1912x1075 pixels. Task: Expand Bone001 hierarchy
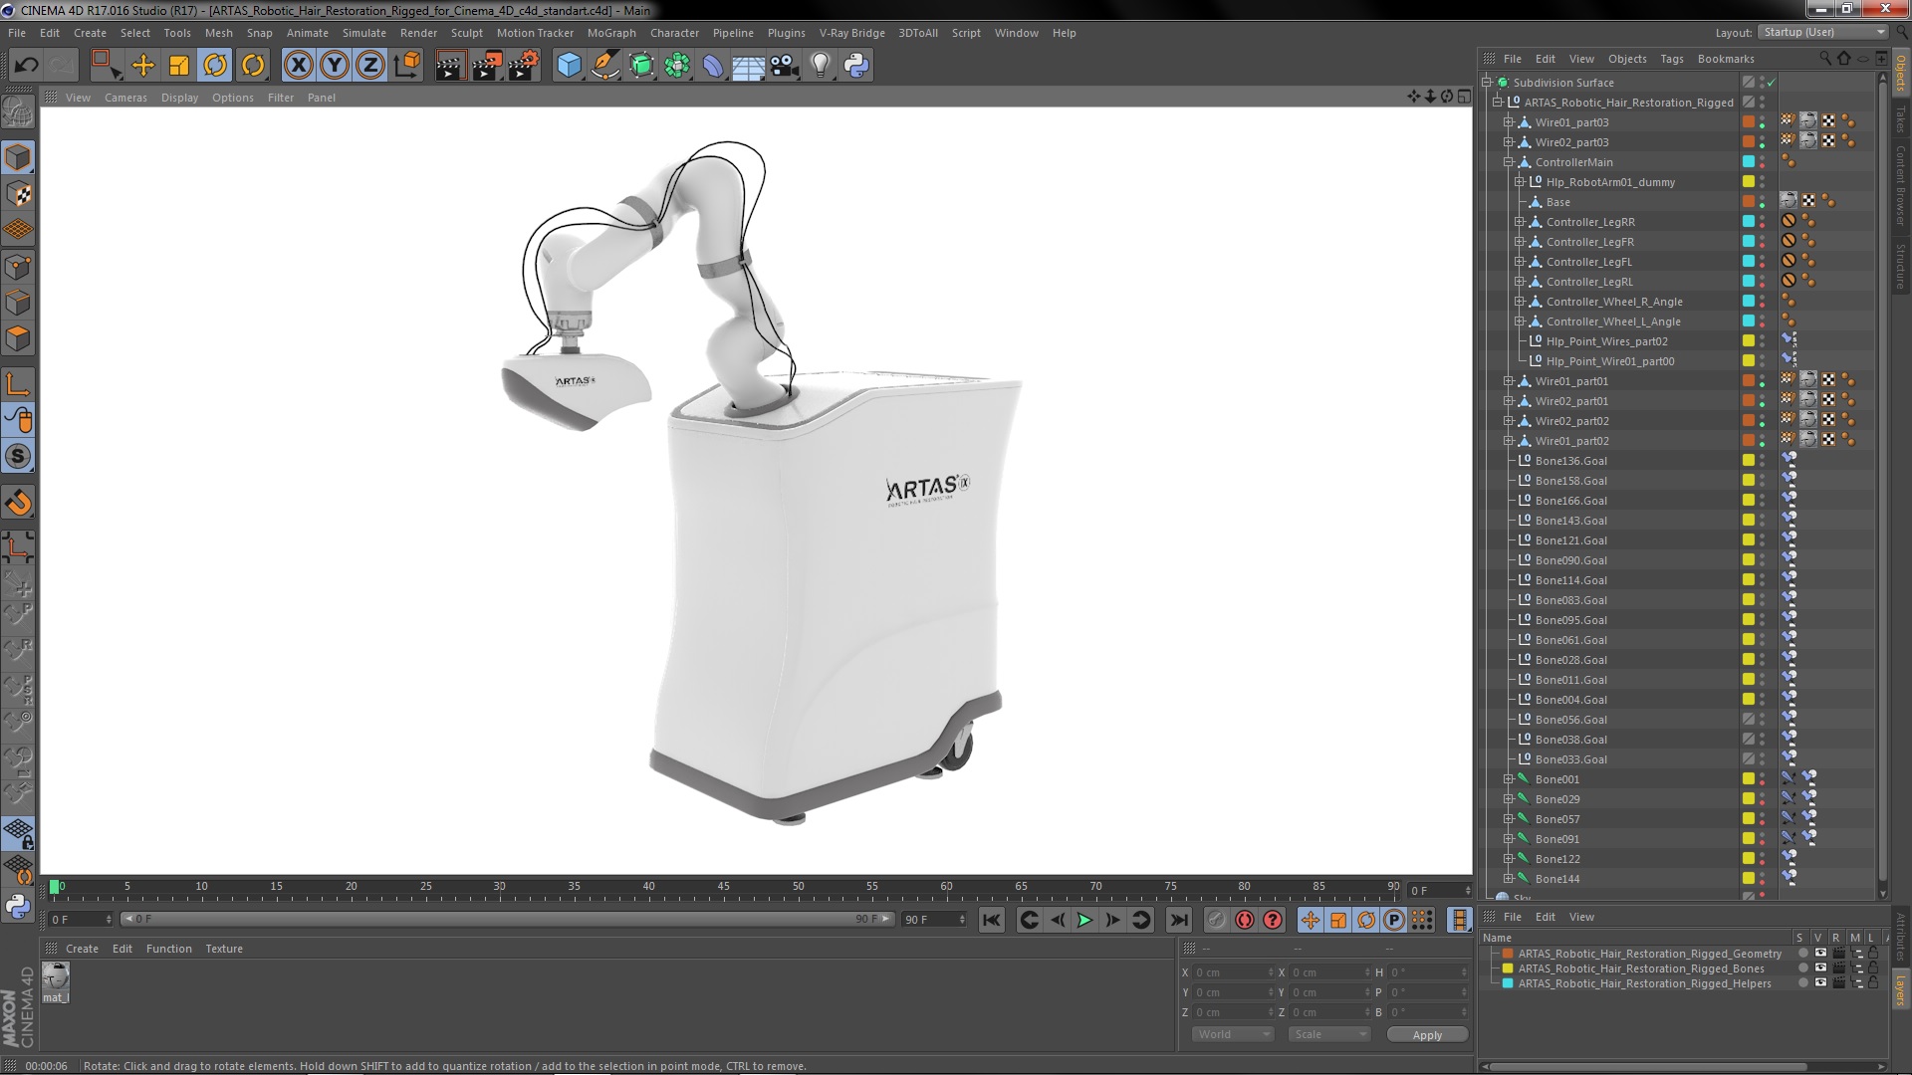coord(1509,779)
